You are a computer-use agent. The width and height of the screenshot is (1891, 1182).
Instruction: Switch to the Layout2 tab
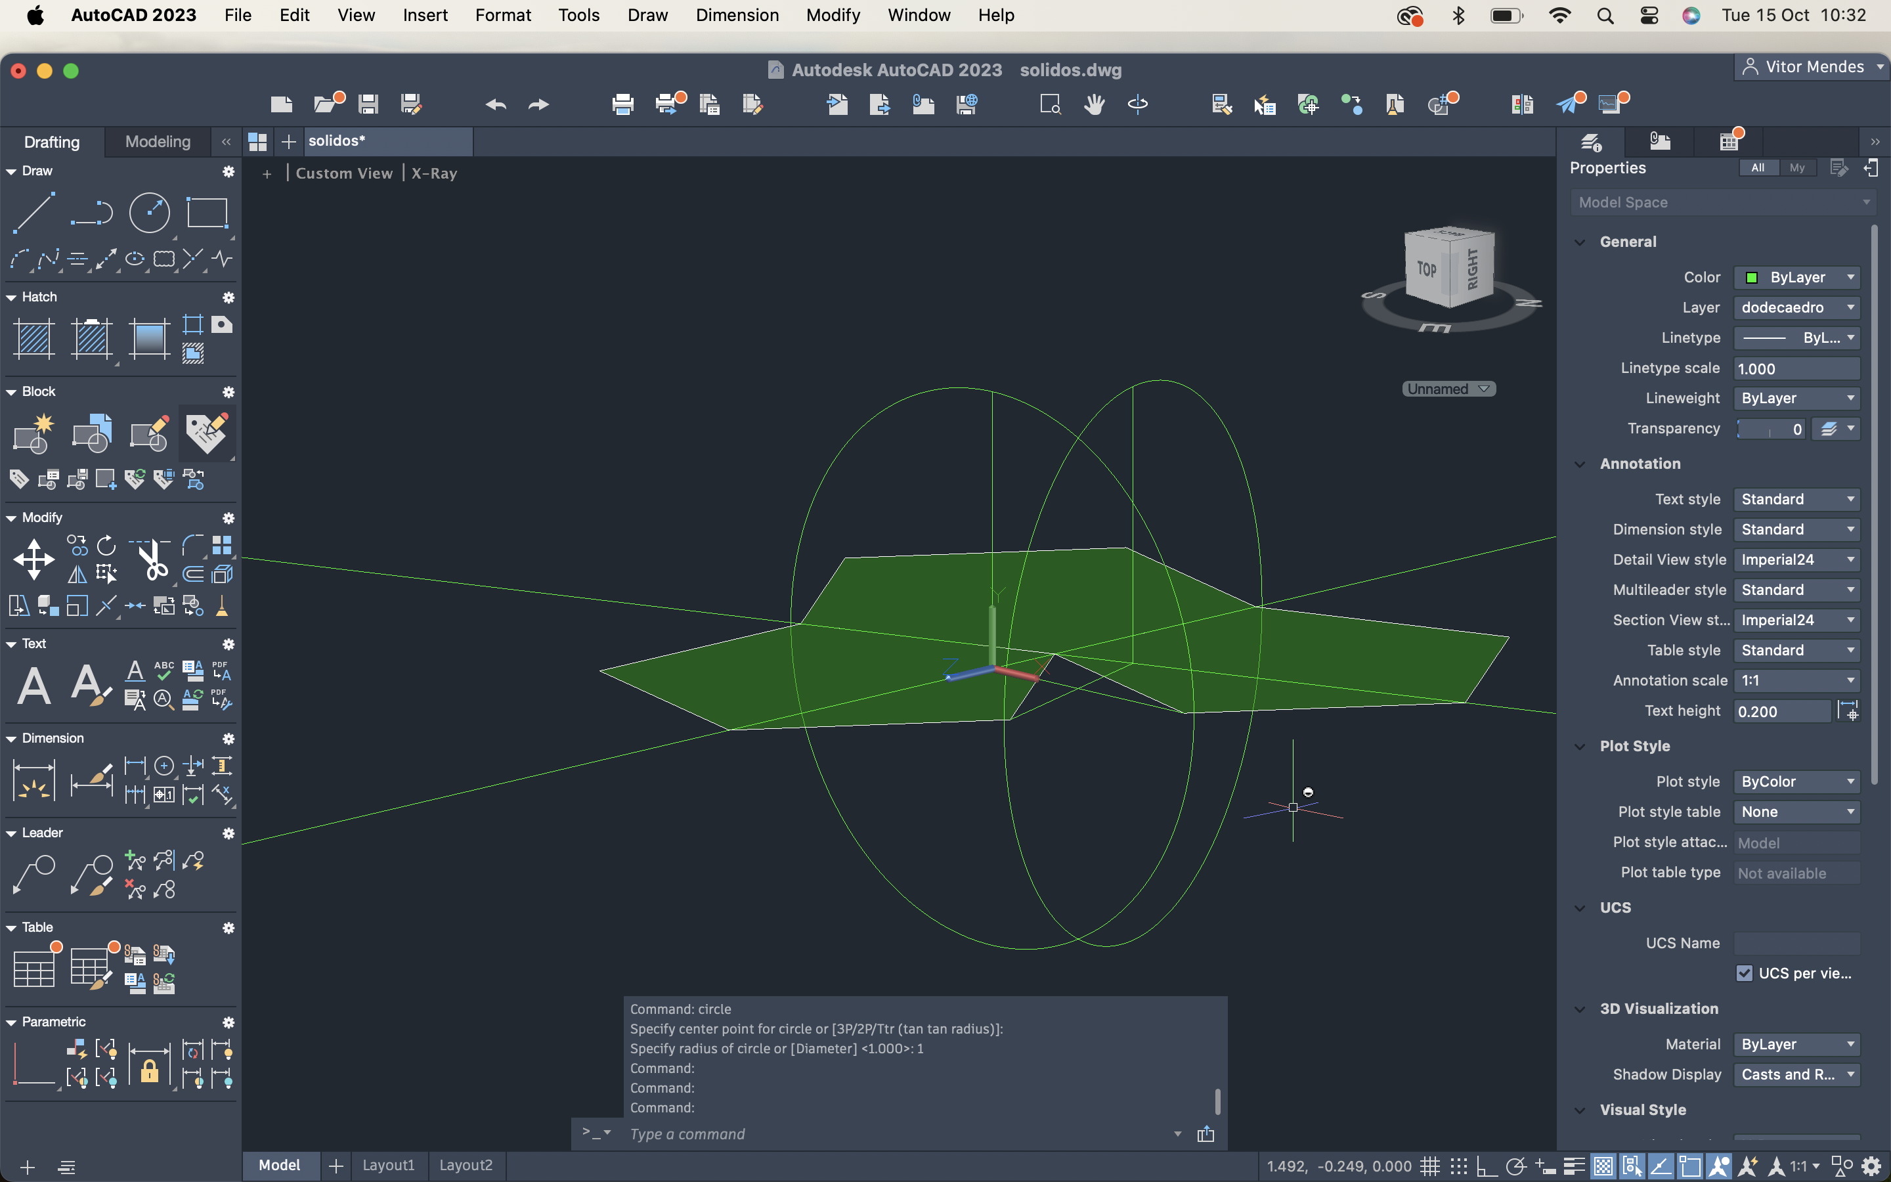click(466, 1165)
